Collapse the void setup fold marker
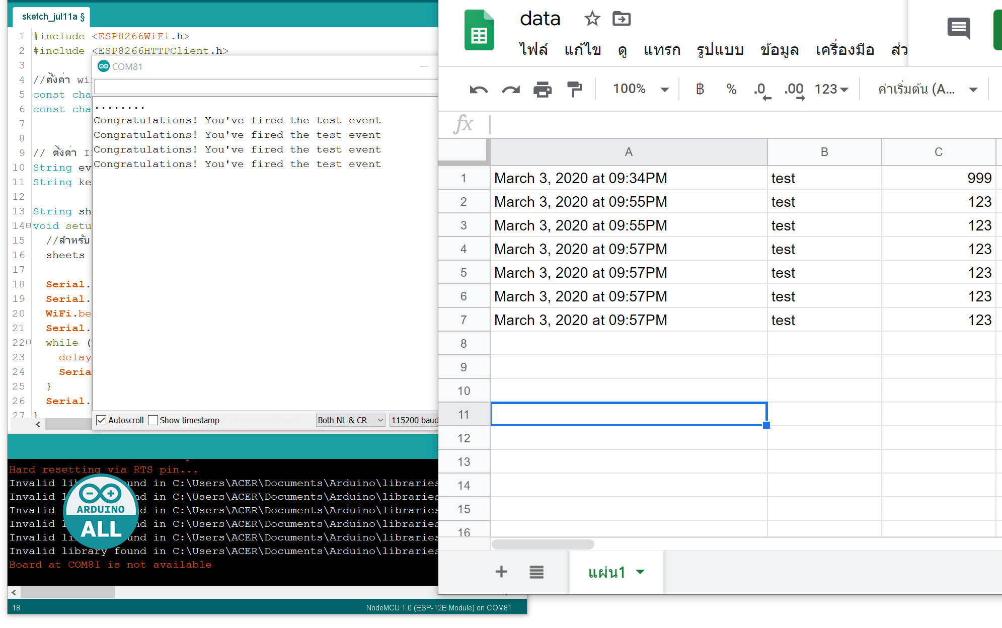Image resolution: width=1002 pixels, height=628 pixels. click(29, 225)
